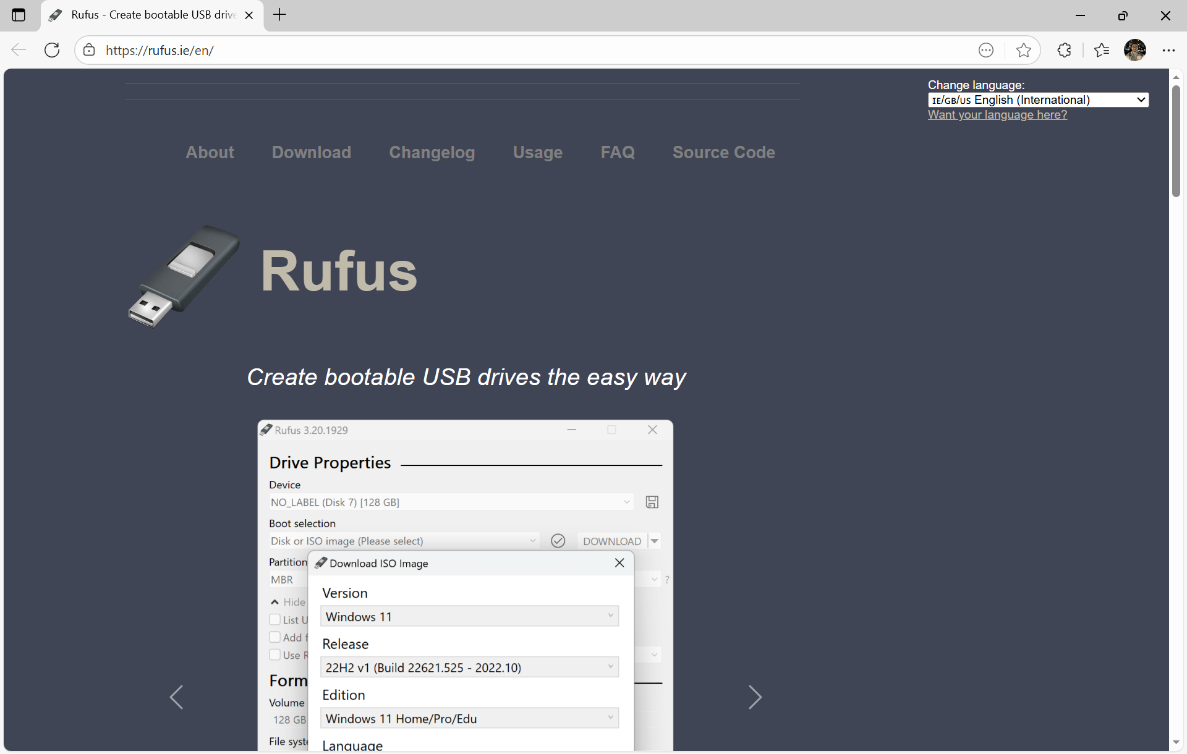This screenshot has height=754, width=1187.
Task: Enable the List USB Hard Drives checkbox
Action: tap(275, 619)
